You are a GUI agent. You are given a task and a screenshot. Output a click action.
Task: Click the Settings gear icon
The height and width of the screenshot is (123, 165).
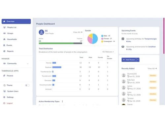(x=4, y=97)
